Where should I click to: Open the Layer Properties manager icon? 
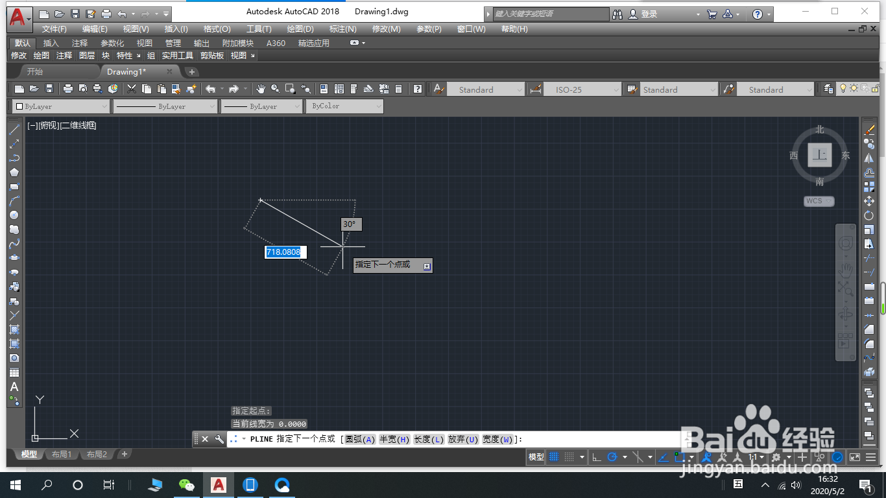[828, 89]
